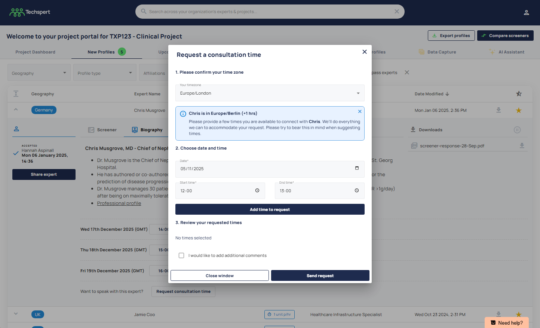Download screener-response-28-Sep.pdf
This screenshot has width=540, height=328.
click(522, 145)
